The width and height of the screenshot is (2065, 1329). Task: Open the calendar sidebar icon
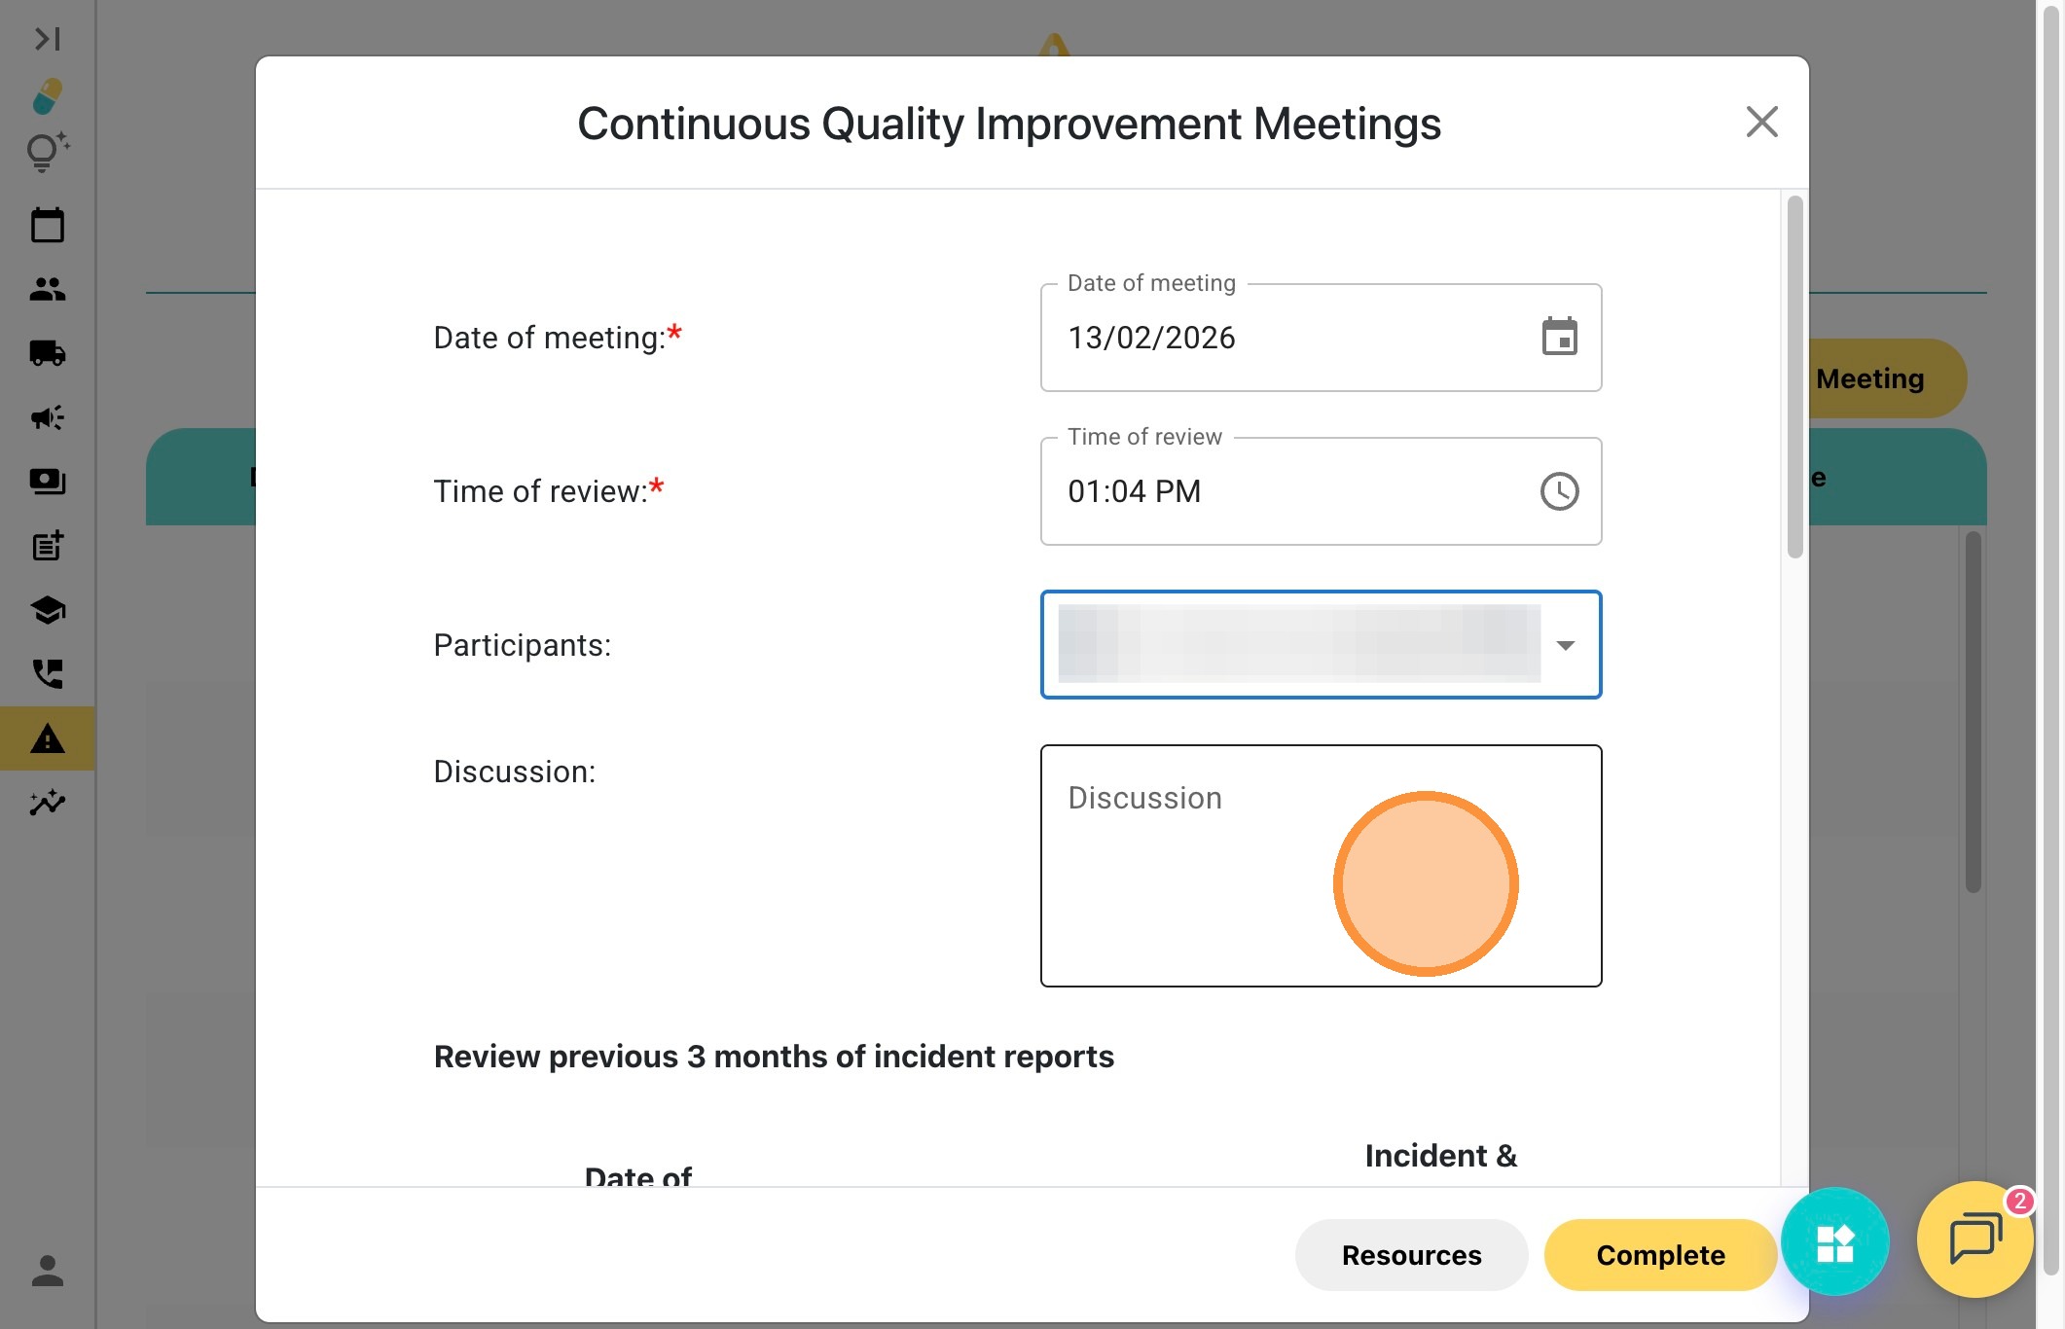tap(47, 226)
